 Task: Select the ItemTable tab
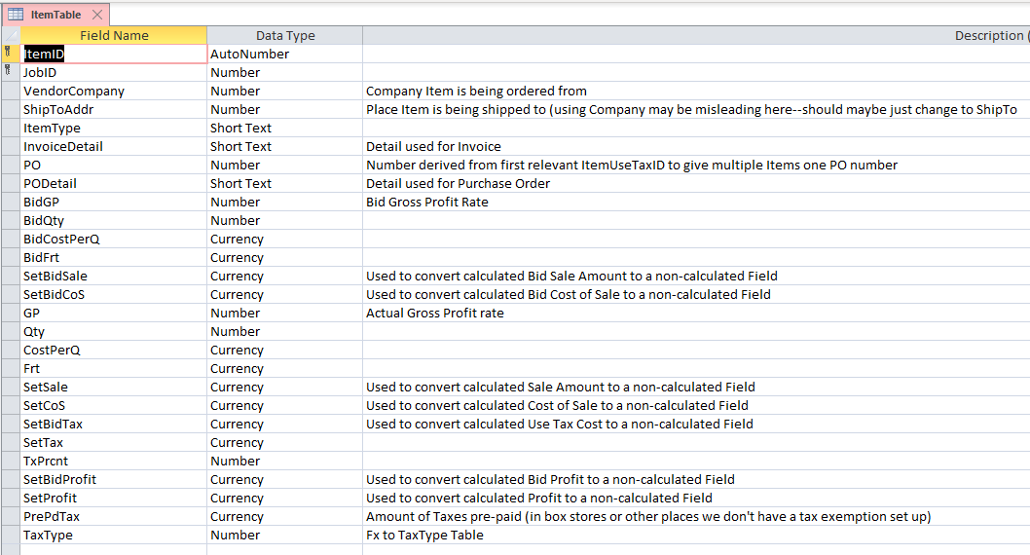(55, 15)
